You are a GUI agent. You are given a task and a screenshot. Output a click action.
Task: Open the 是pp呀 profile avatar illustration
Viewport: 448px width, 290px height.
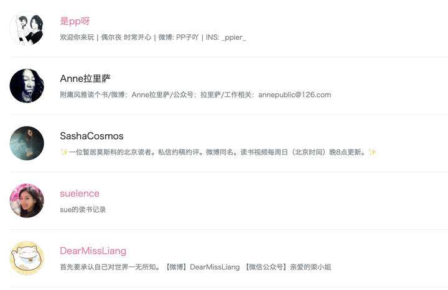tap(27, 29)
